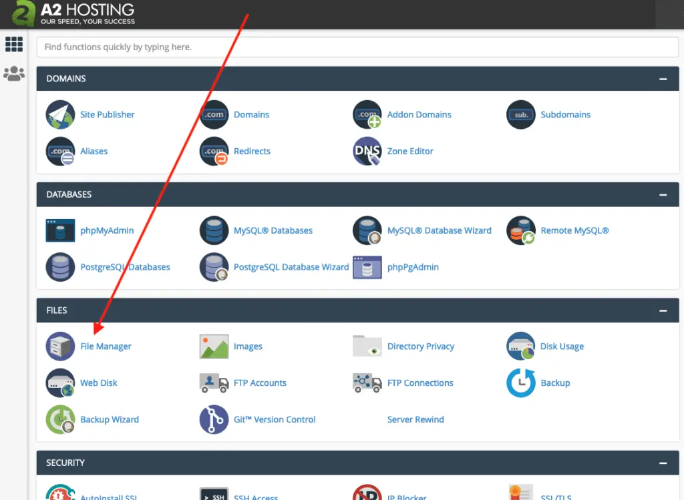Open the Site Publisher icon
The height and width of the screenshot is (500, 684).
click(60, 115)
